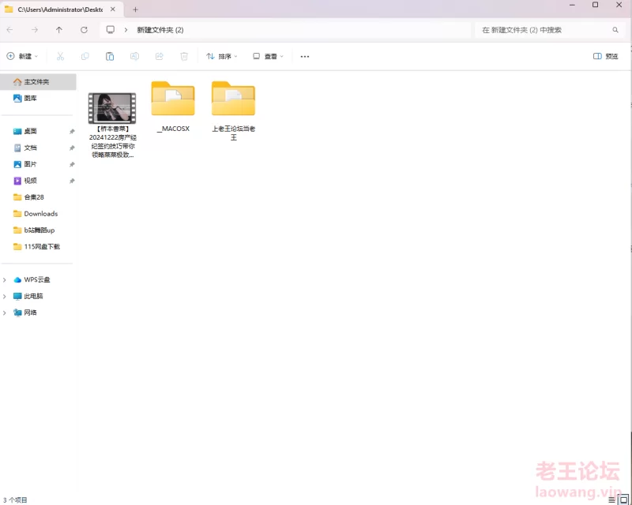
Task: Expand the WPS云盘 tree node
Action: (5, 280)
